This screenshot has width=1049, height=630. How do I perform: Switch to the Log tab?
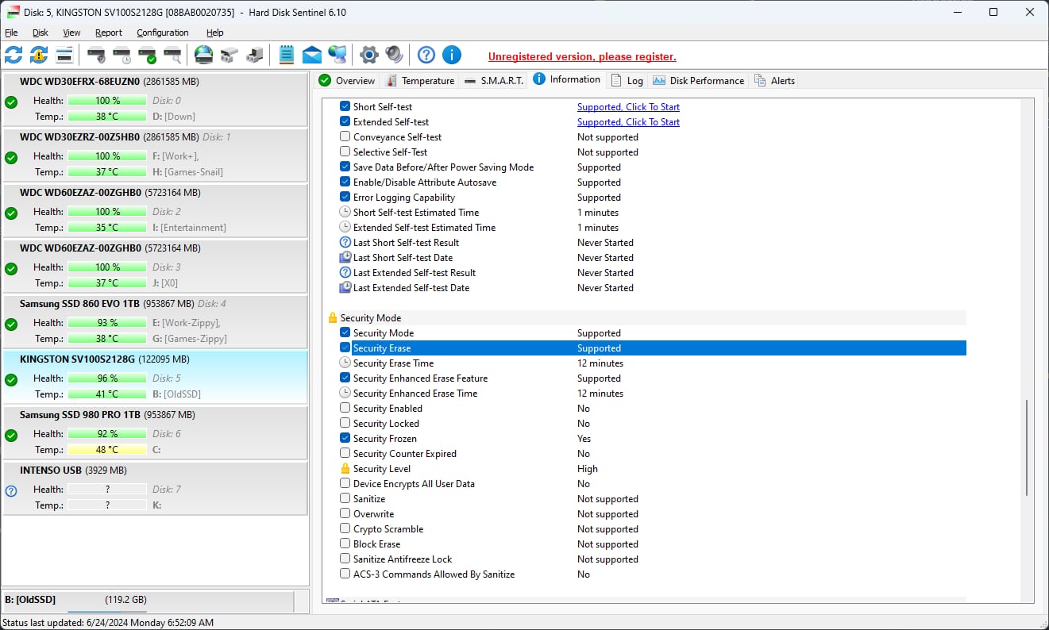627,80
